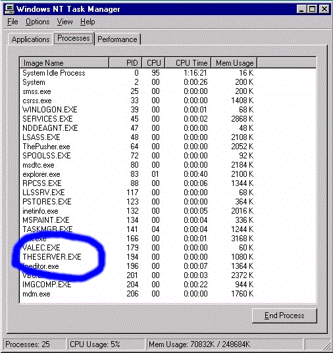
Task: Select LSASS.EXE process
Action: (138, 137)
